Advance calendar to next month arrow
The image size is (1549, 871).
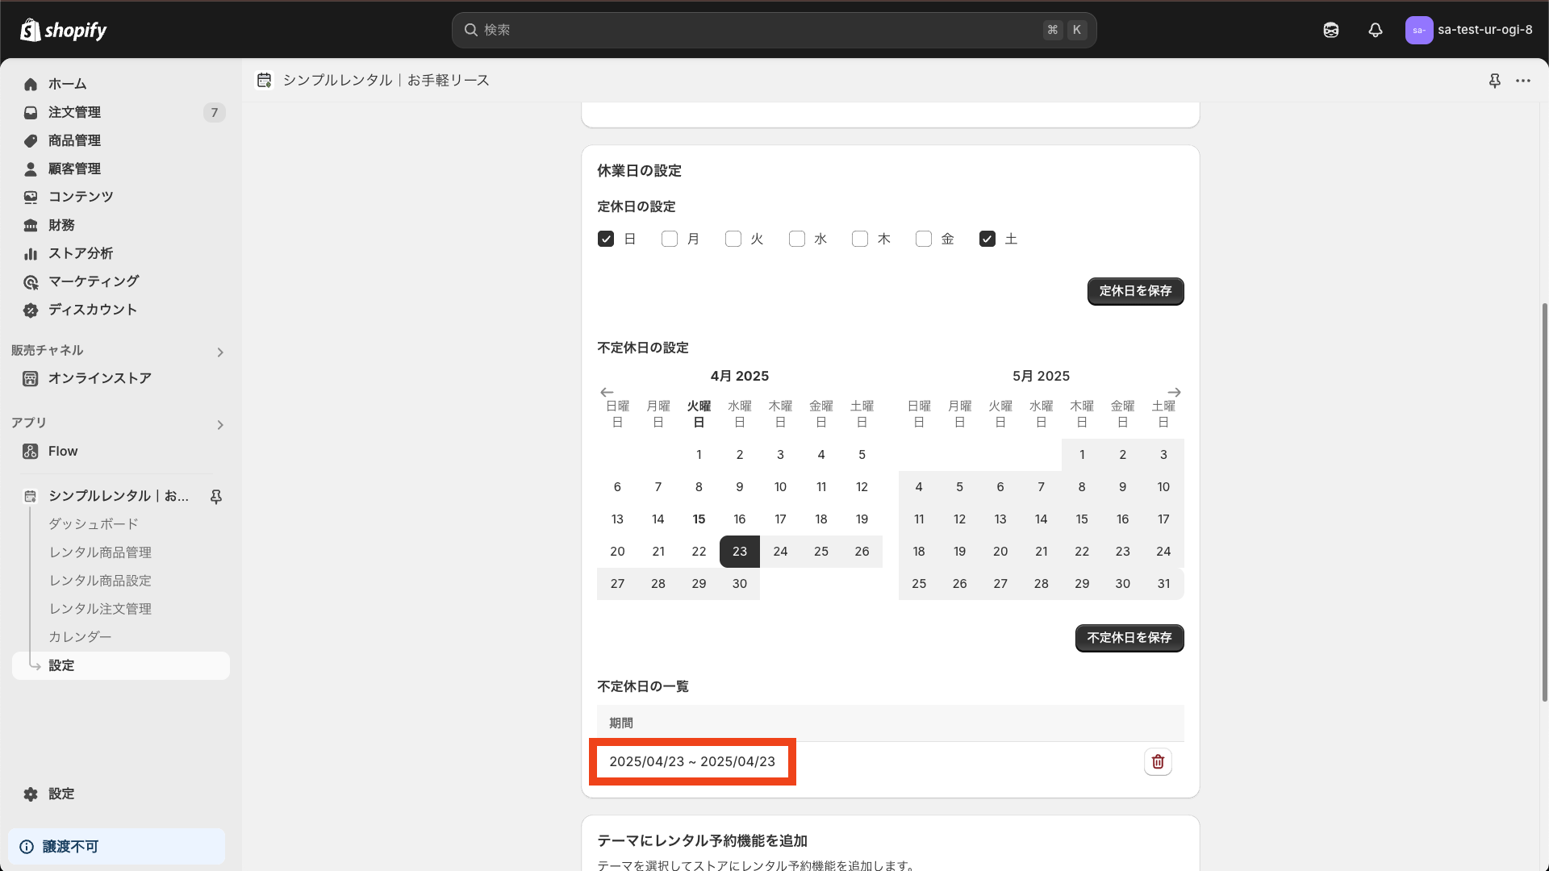(1175, 392)
